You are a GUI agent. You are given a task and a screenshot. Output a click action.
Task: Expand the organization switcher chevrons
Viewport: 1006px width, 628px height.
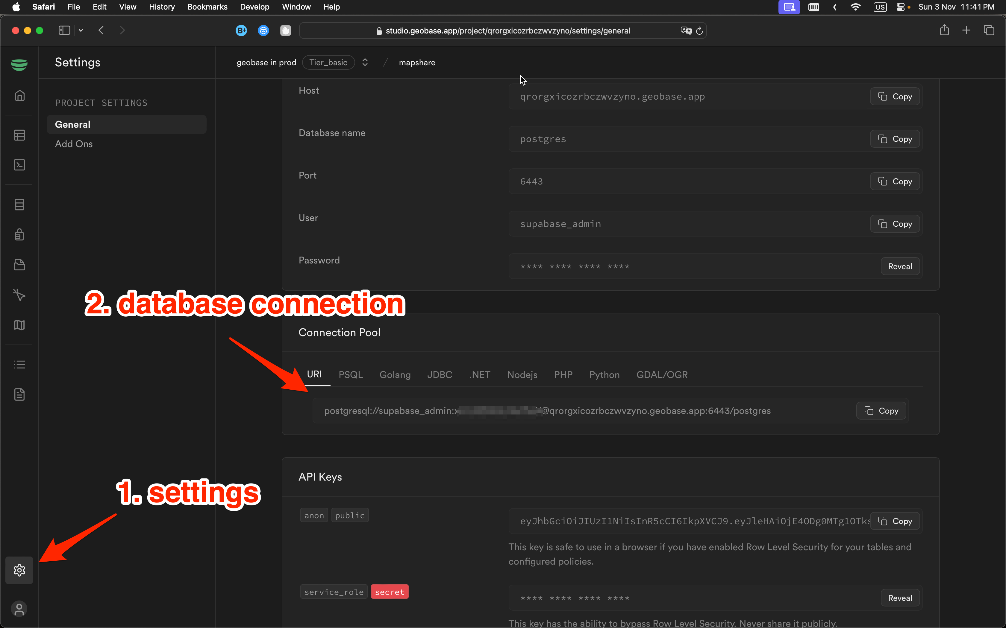click(365, 62)
